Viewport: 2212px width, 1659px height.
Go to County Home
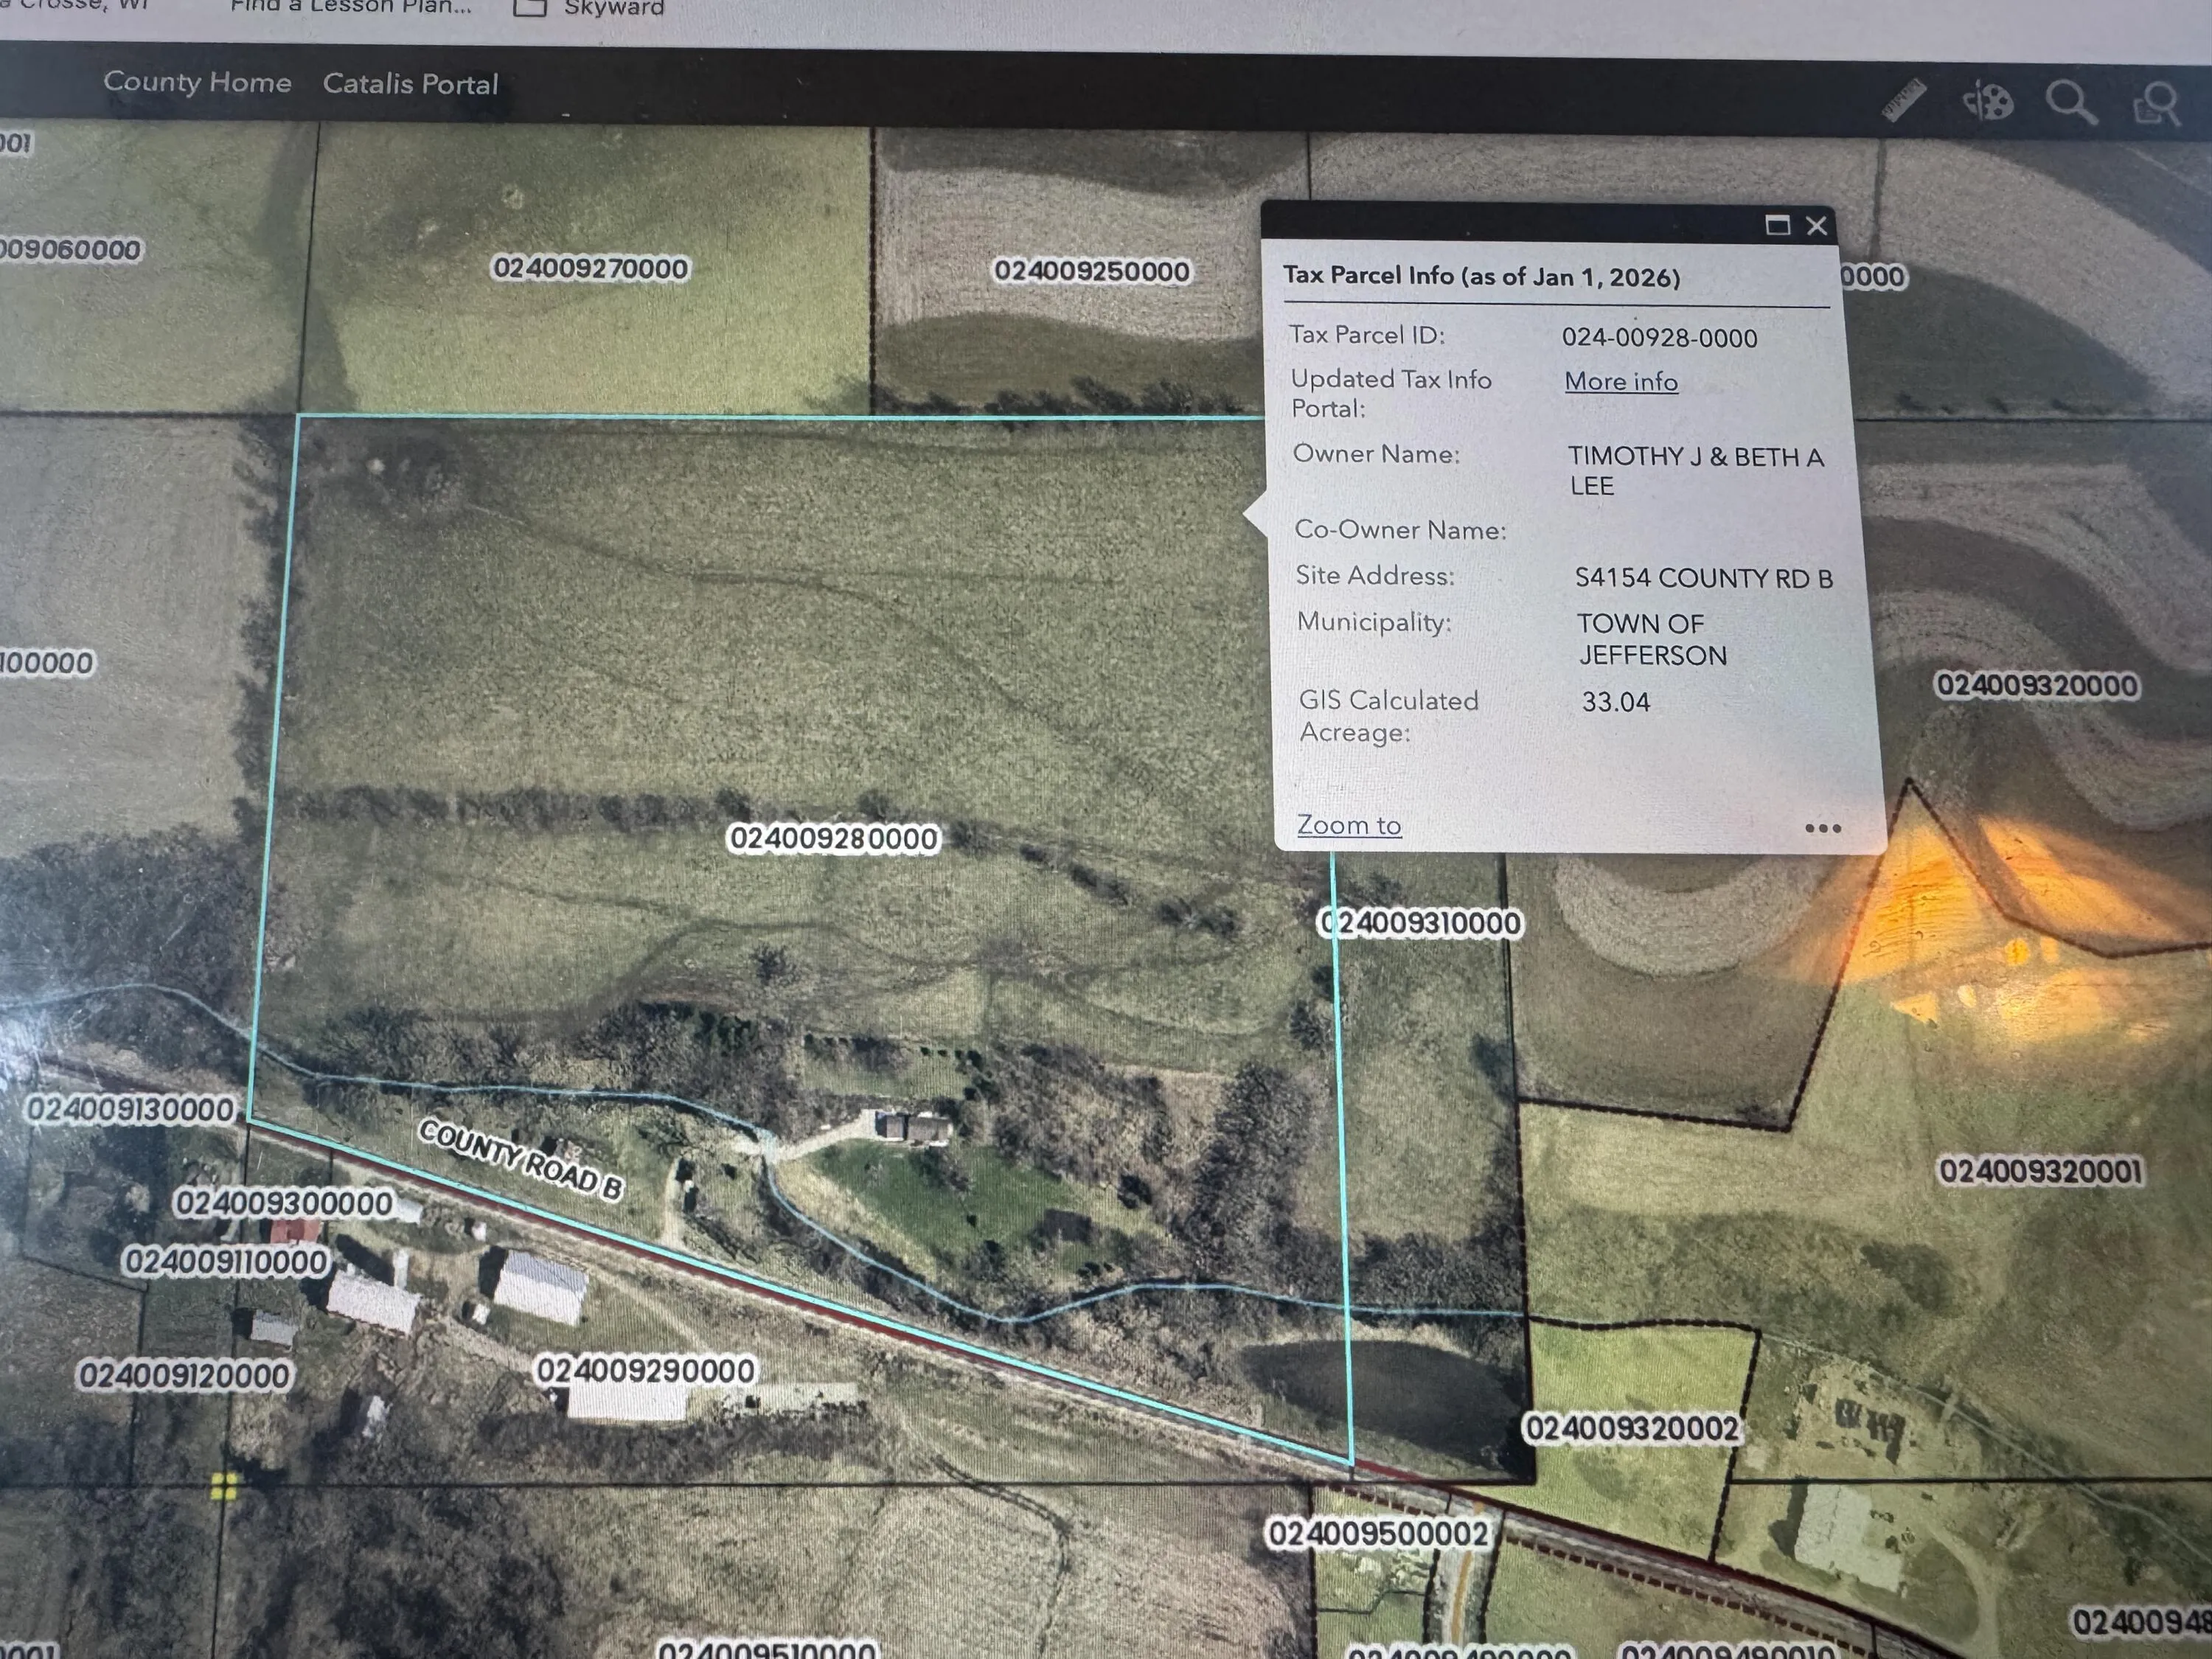(x=197, y=82)
